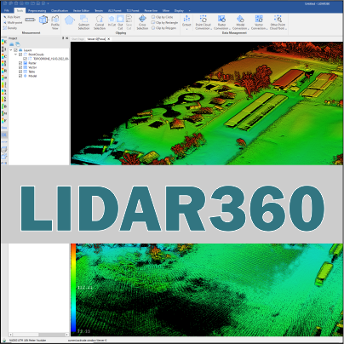344x344 pixels.
Task: Click the Save Cut tool
Action: coord(129,22)
